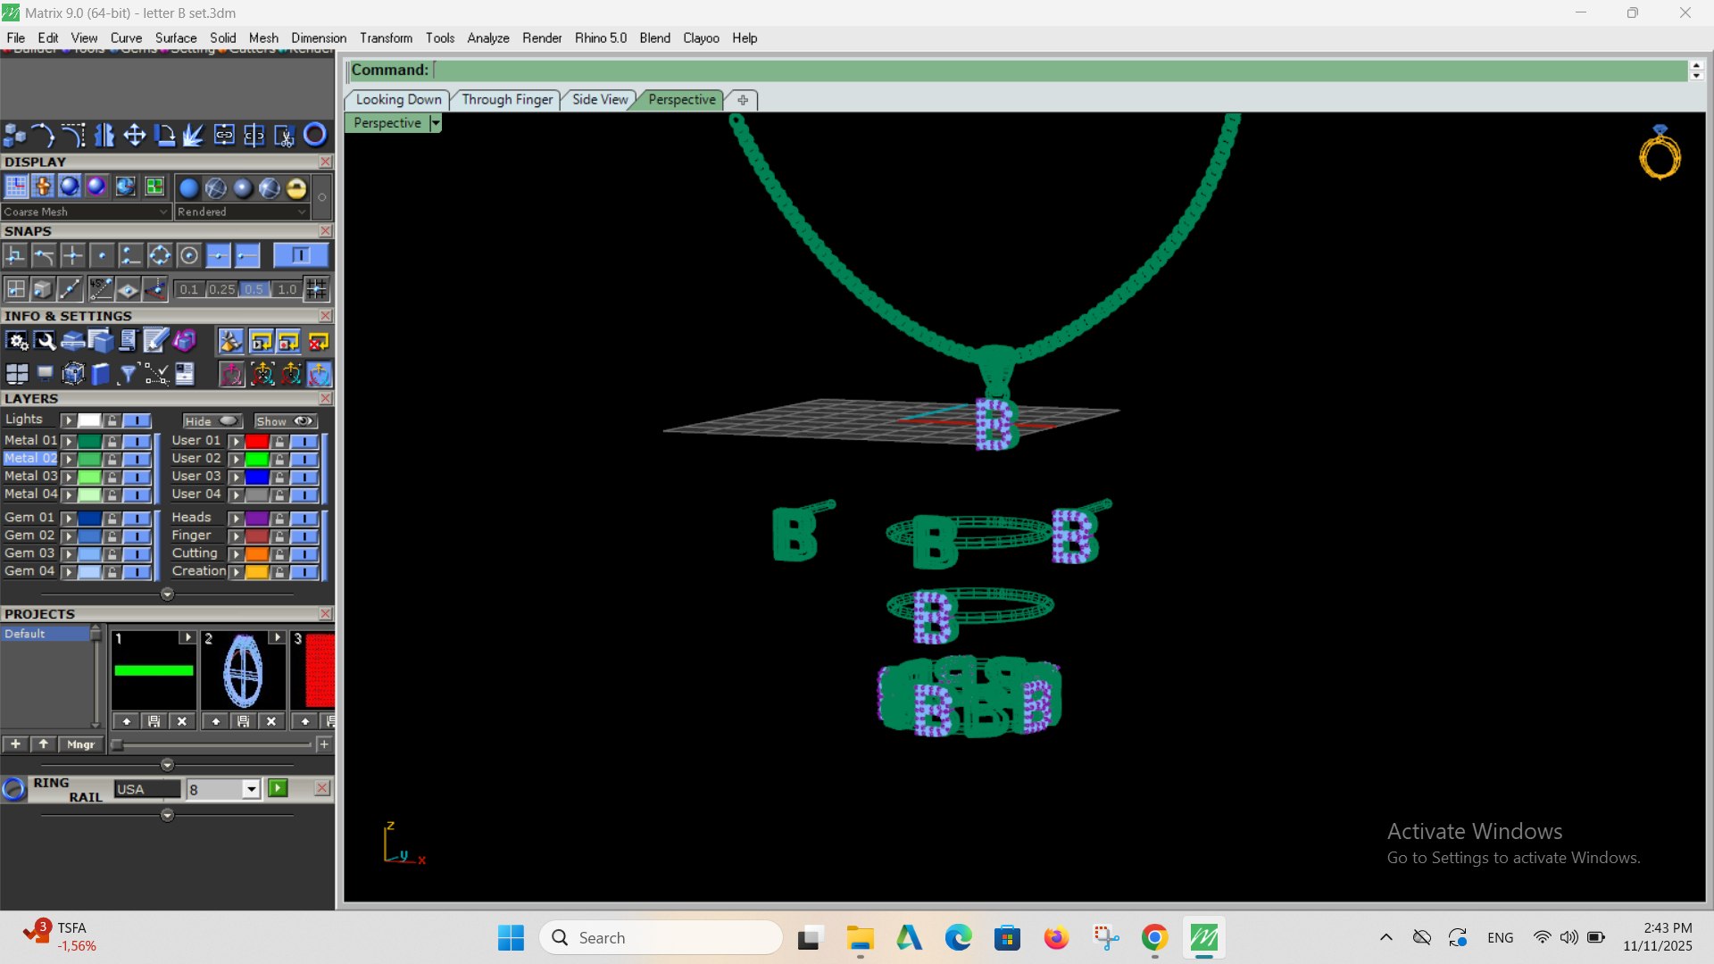The height and width of the screenshot is (964, 1714).
Task: Toggle Gem 03 layer on/off switch
Action: (x=136, y=554)
